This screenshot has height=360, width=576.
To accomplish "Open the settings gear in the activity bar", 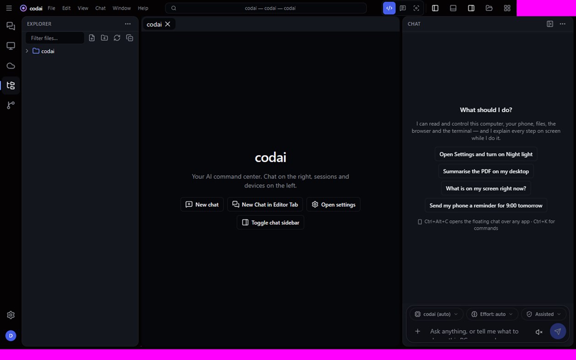I will 11,315.
